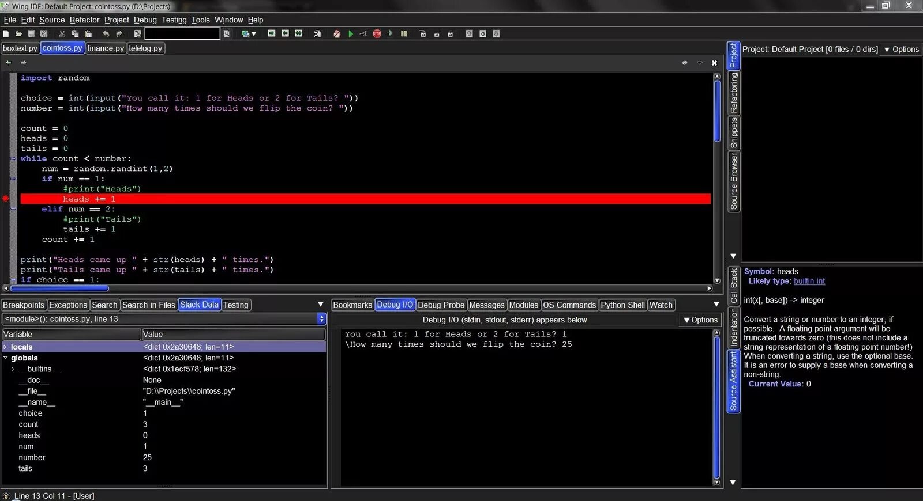Open the Source menu

point(52,20)
